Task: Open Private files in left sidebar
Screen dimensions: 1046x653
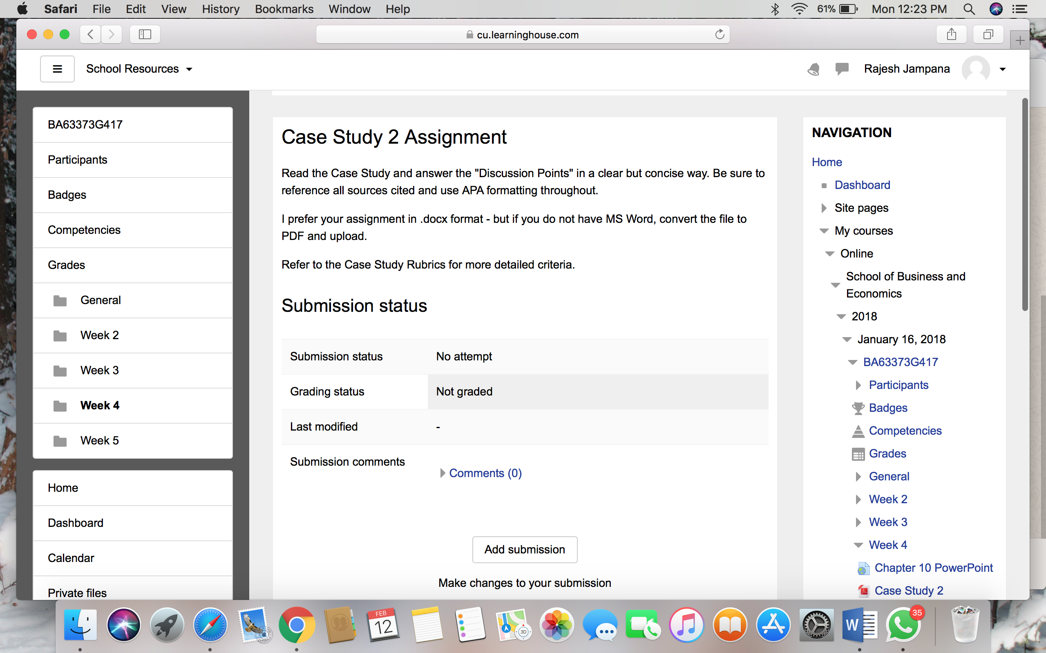Action: [133, 588]
